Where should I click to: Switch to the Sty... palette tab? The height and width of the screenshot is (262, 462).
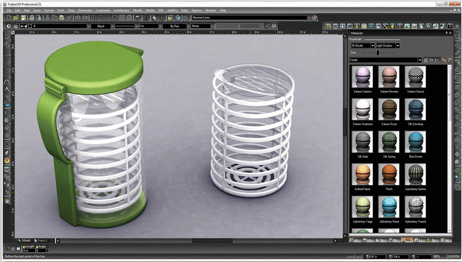coord(381,240)
